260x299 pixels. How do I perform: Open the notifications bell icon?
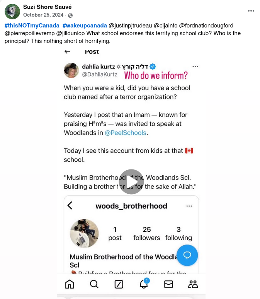pos(144,284)
